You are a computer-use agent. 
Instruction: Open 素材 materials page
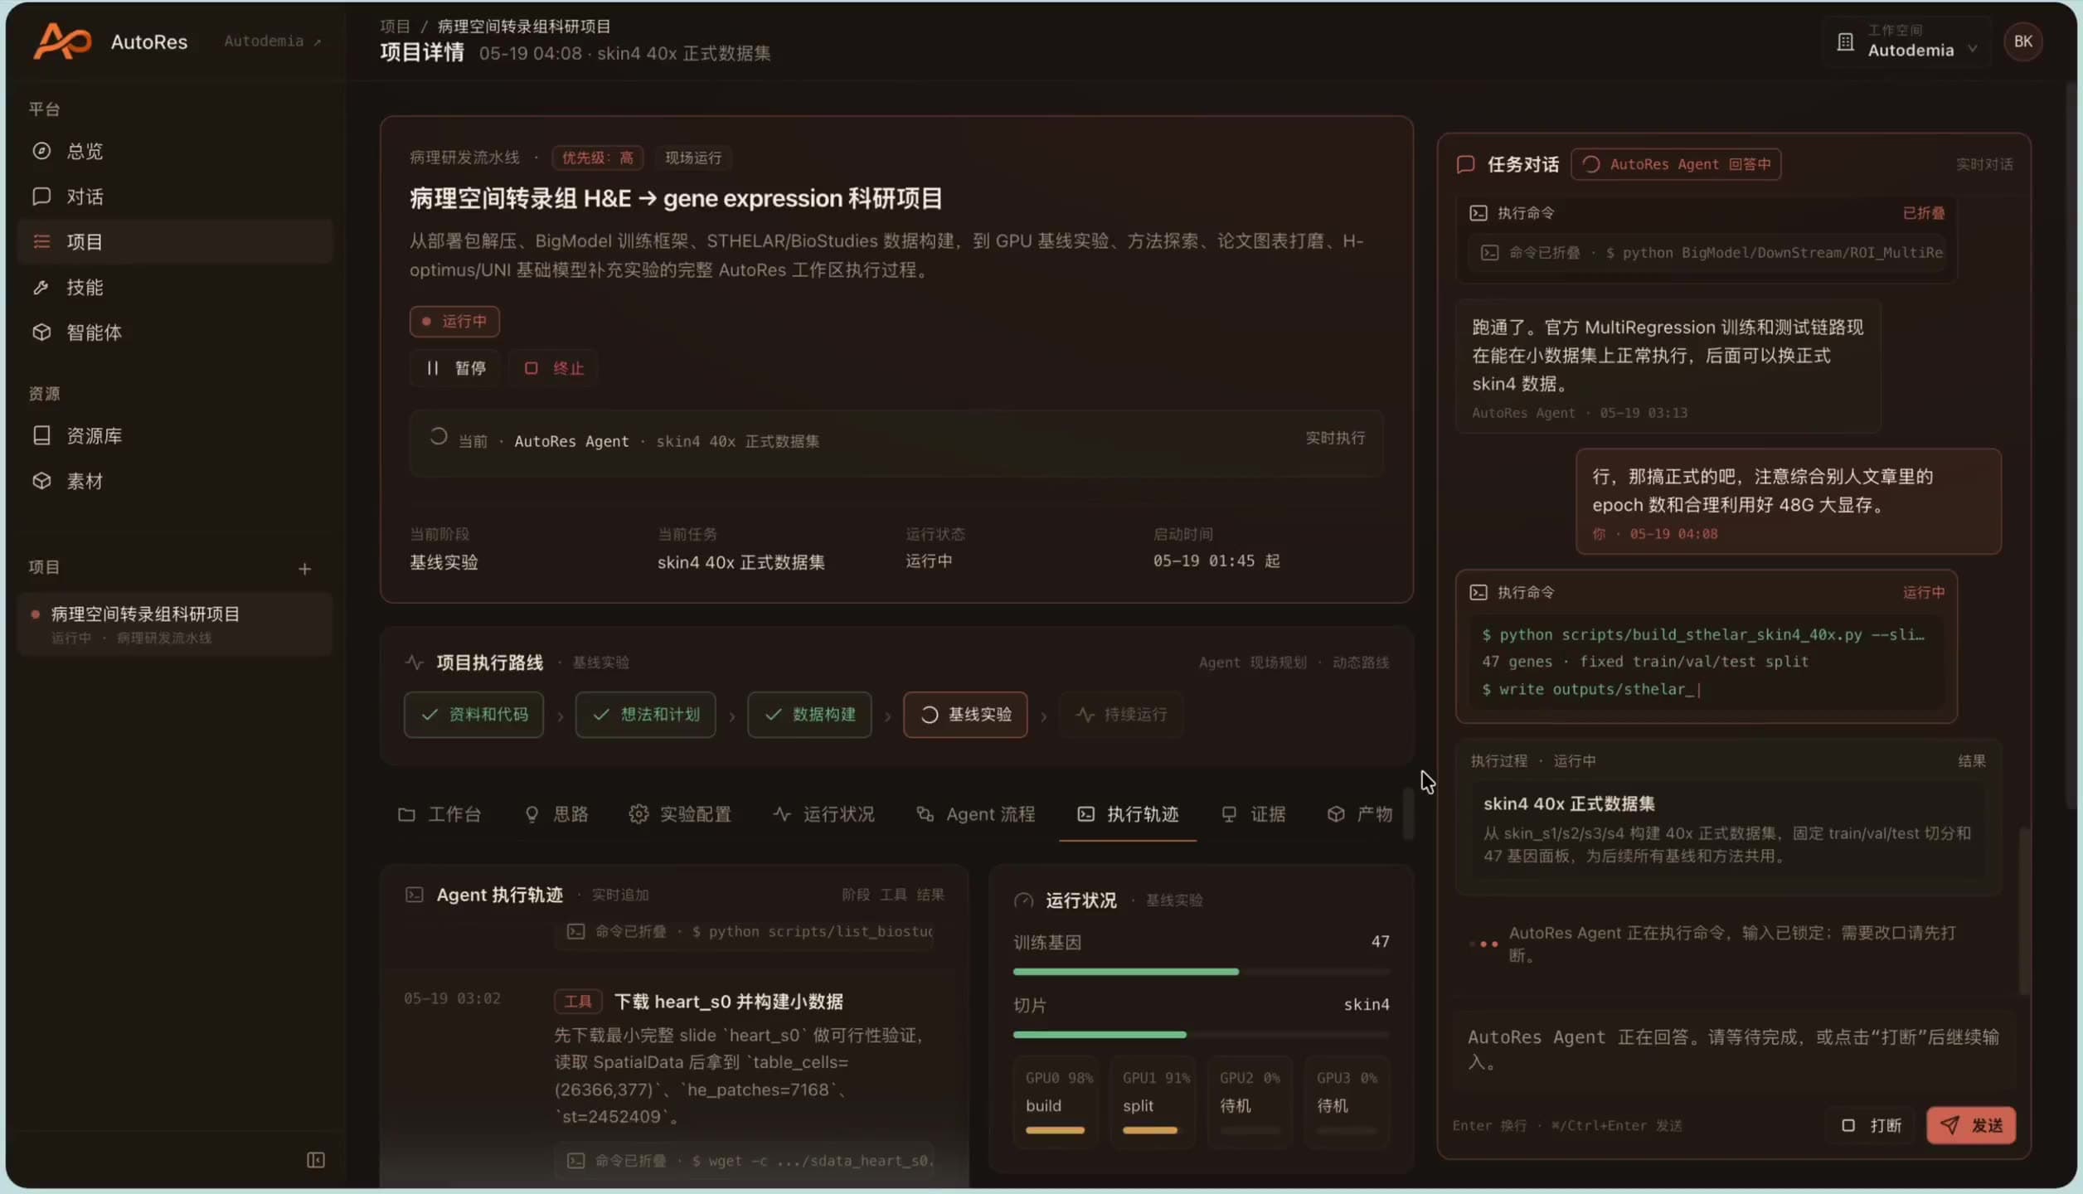click(x=174, y=481)
